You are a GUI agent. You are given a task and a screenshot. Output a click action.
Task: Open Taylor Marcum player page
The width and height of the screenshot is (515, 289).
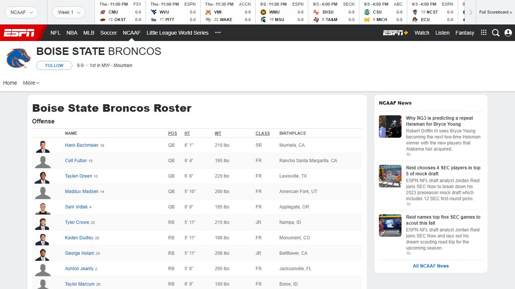click(80, 284)
